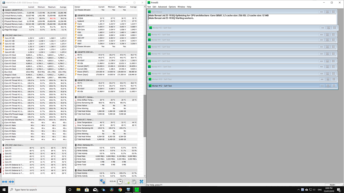Click the blue X close sensors icon

click(141, 182)
